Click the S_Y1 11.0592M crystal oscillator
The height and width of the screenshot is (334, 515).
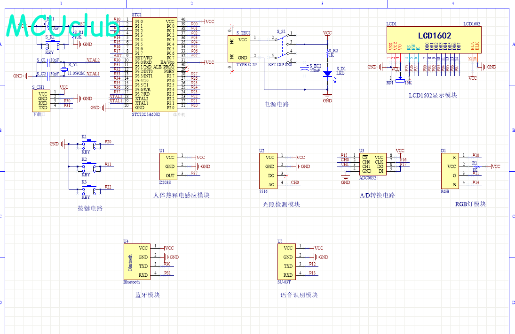[x=64, y=69]
